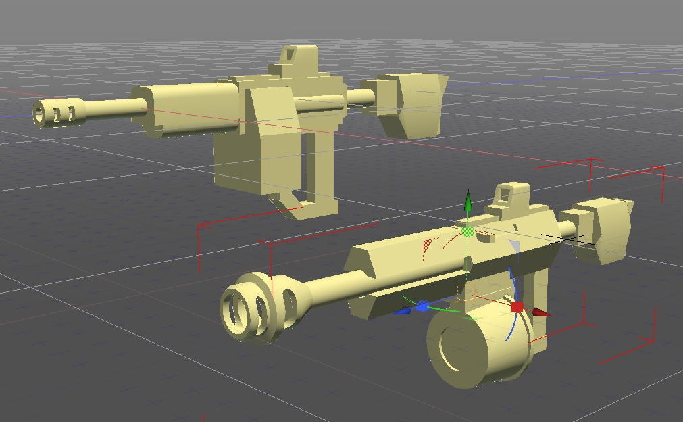
Task: Click the gray plane handle triangle on gizmo
Action: coord(514,245)
